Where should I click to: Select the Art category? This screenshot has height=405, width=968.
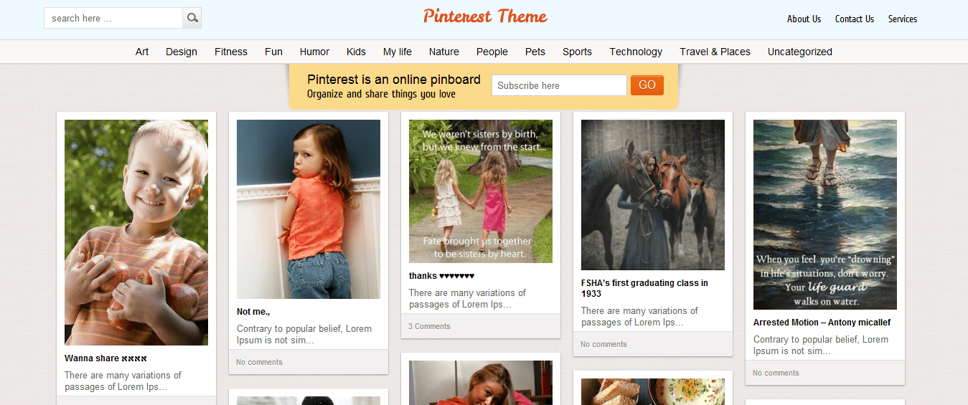[x=142, y=52]
